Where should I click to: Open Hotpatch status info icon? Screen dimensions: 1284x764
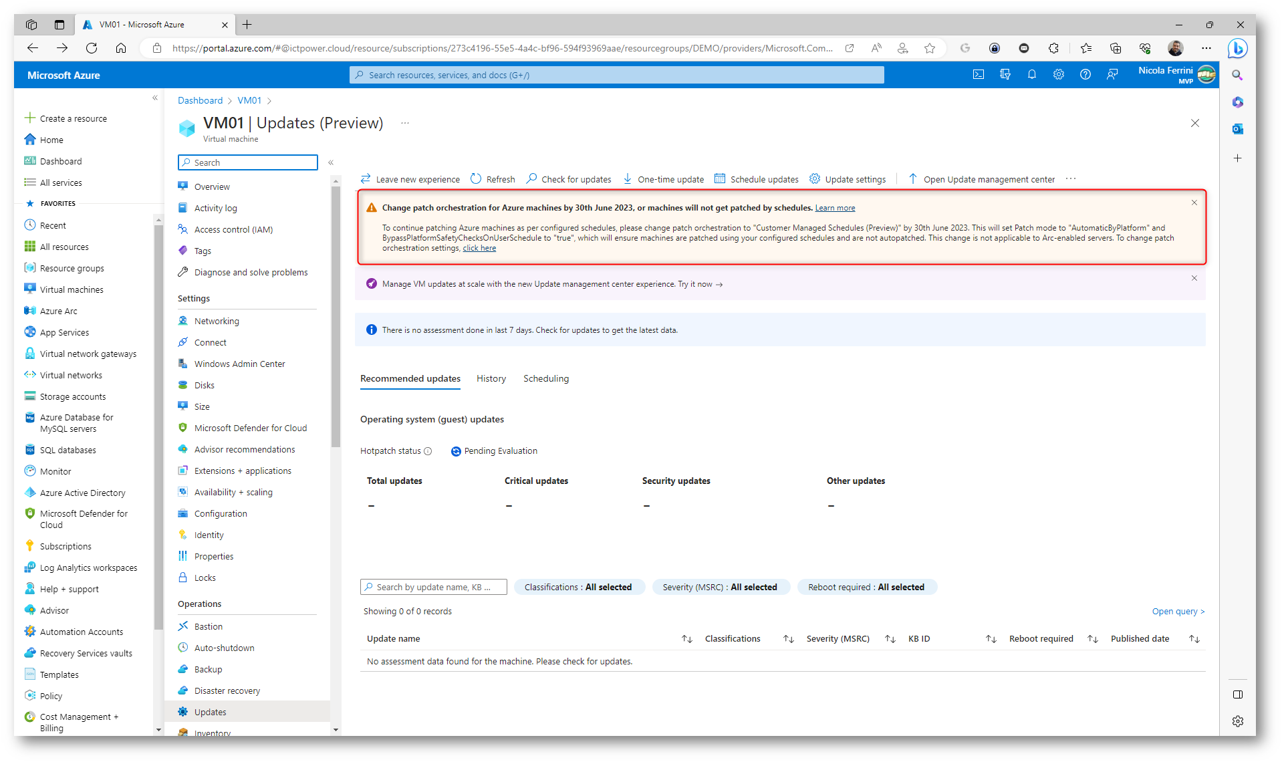click(x=428, y=451)
